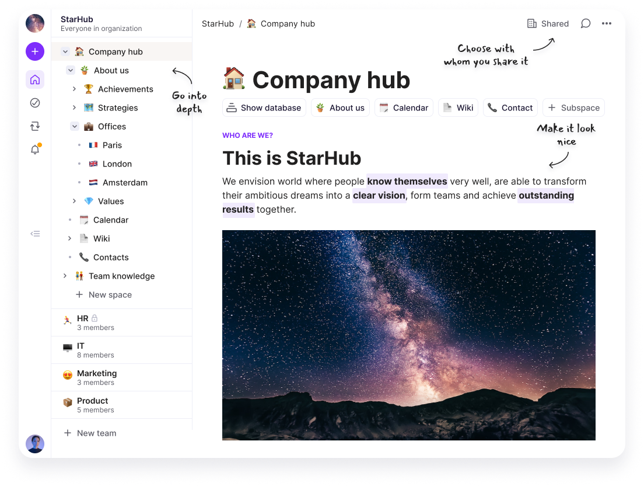Go to StarHub in the breadcrumb
644x486 pixels.
[x=218, y=23]
